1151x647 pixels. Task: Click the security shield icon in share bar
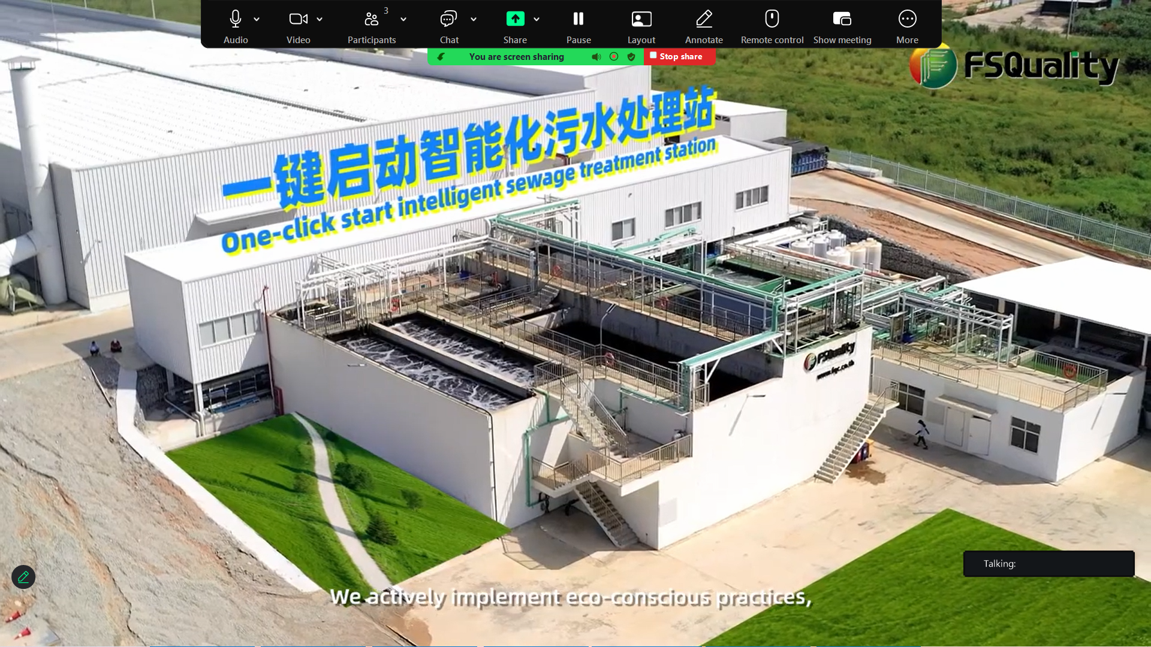coord(631,57)
